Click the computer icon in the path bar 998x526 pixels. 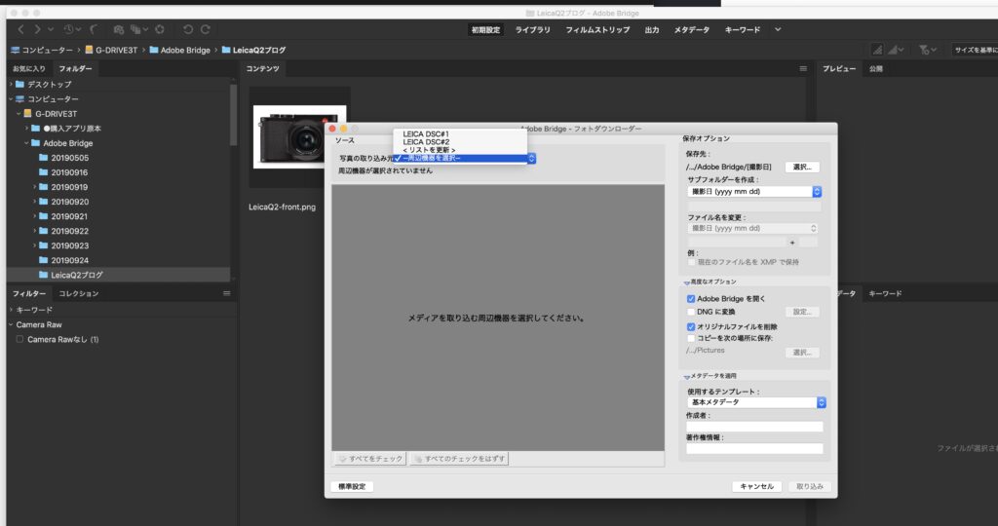(x=16, y=50)
